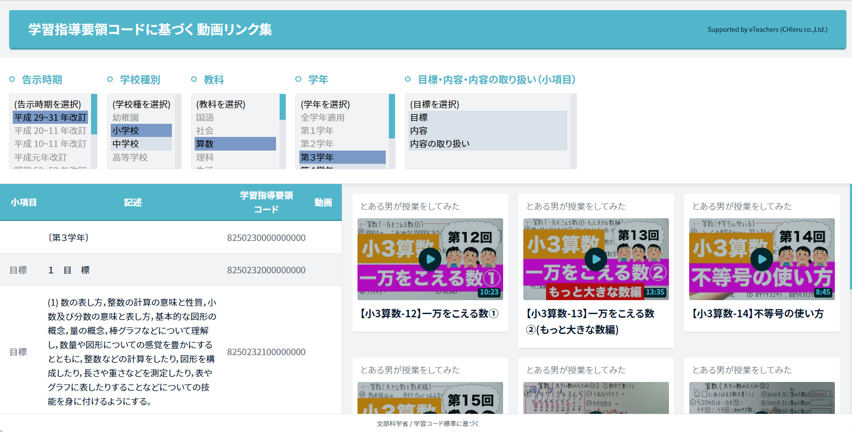Click channel name above 第13回 video card

(576, 206)
